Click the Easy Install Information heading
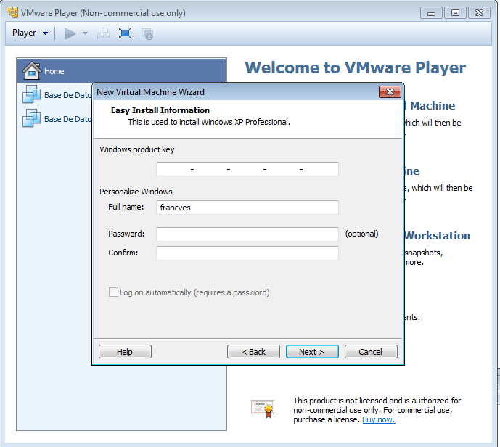The image size is (500, 447). 160,110
